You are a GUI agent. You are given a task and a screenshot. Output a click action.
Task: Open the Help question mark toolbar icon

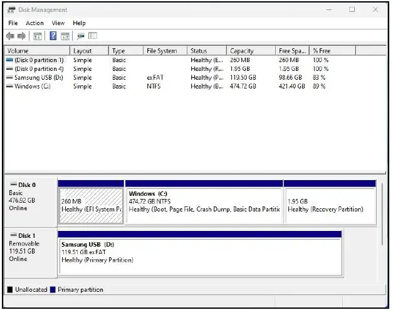click(x=53, y=36)
